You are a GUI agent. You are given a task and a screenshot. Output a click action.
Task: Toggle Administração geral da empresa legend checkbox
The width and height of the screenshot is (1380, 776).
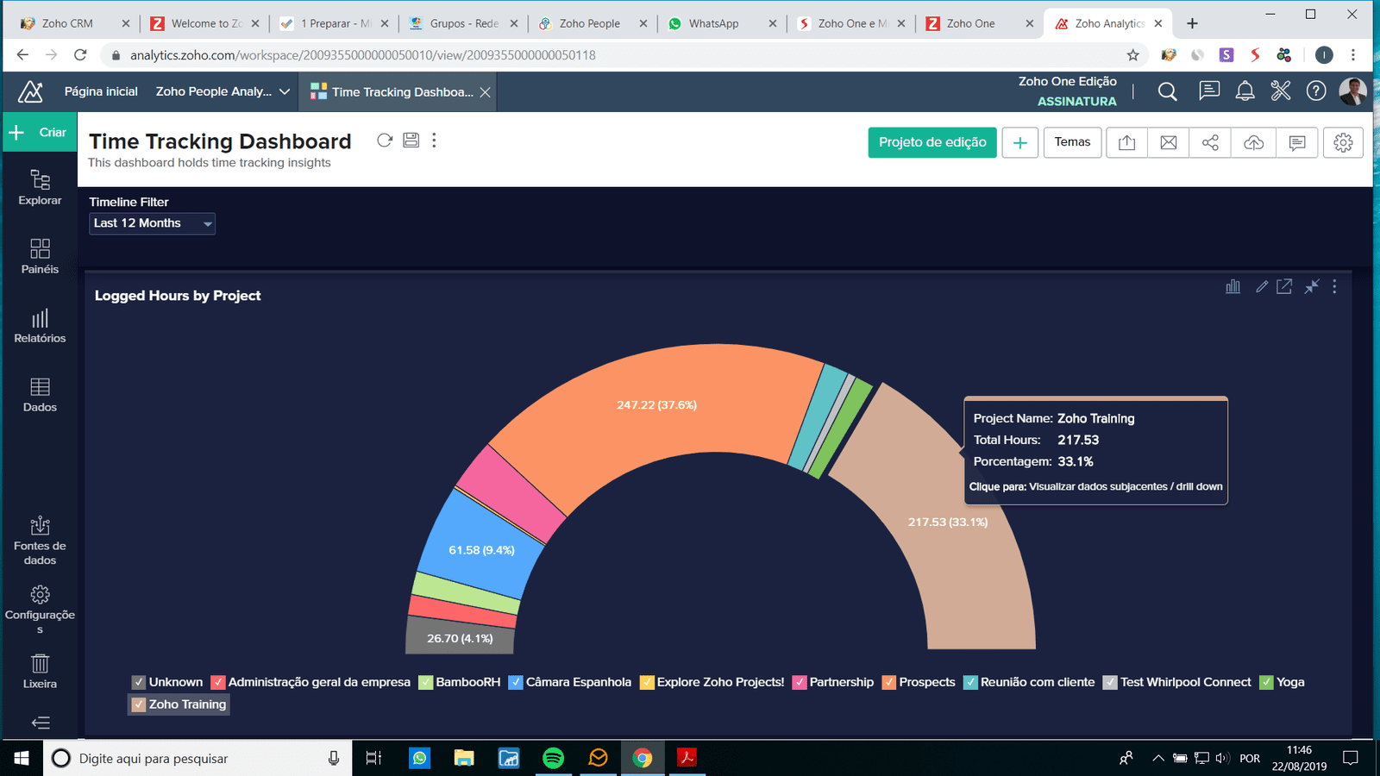point(218,682)
